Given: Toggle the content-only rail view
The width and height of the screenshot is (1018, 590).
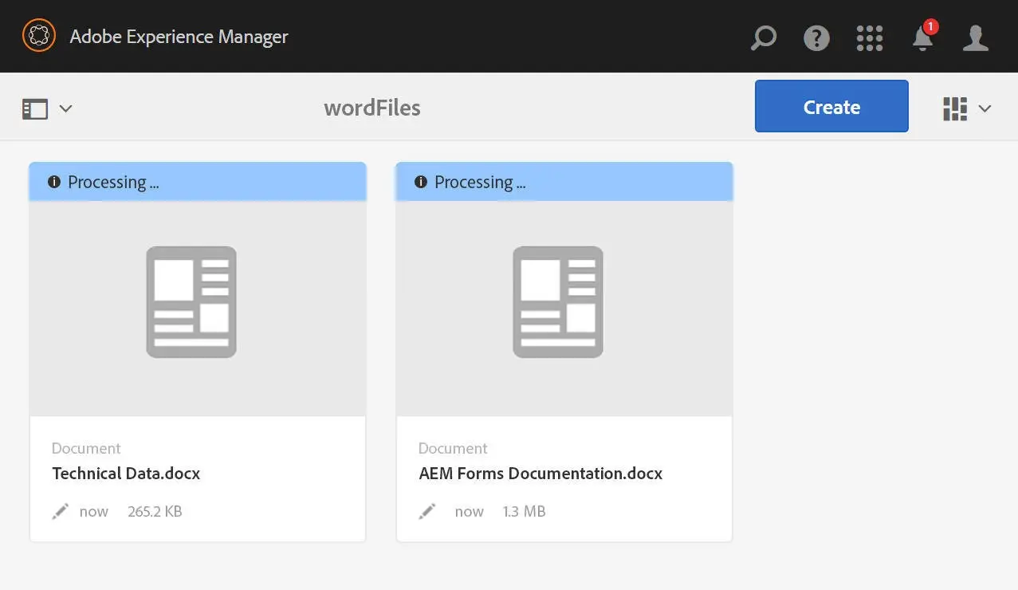Looking at the screenshot, I should pyautogui.click(x=33, y=108).
